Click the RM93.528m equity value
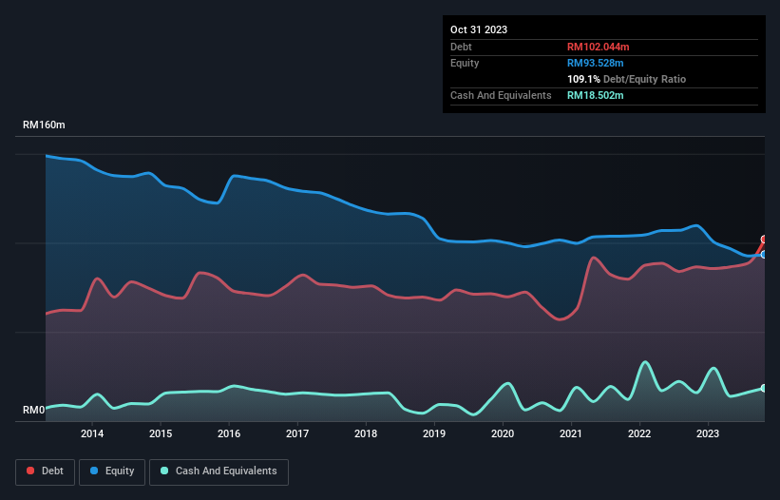 pyautogui.click(x=595, y=63)
